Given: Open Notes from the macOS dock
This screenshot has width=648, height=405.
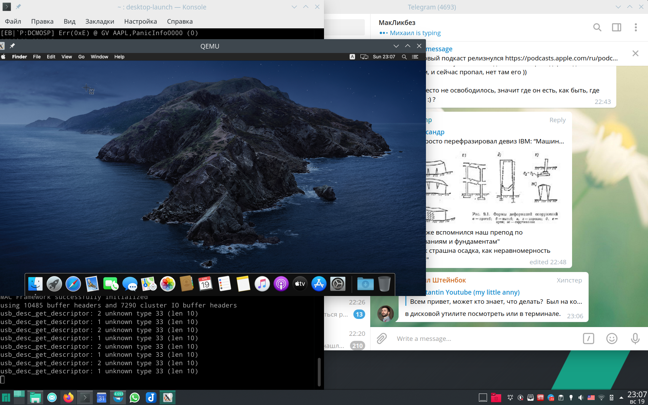Looking at the screenshot, I should click(243, 284).
